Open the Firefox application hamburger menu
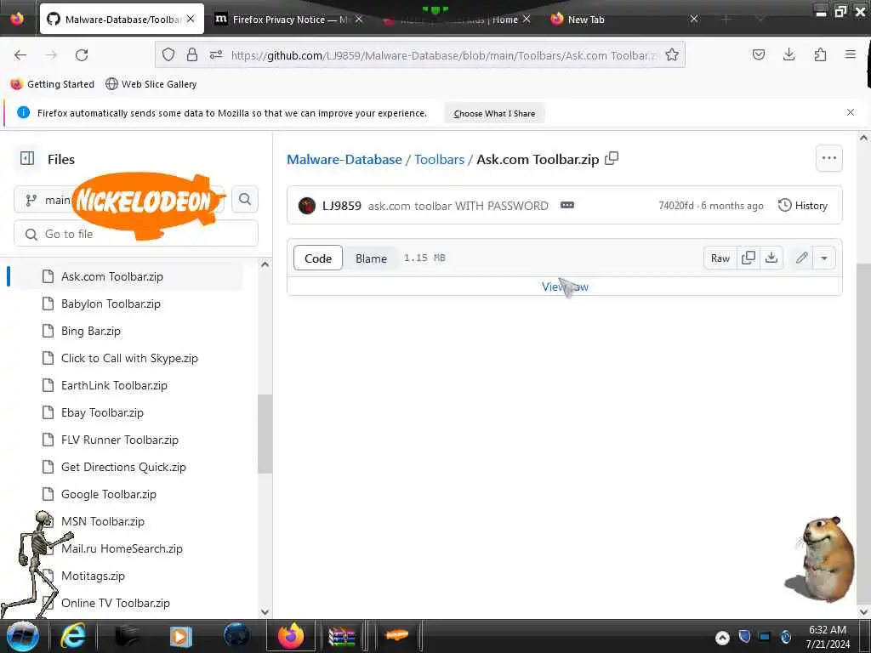This screenshot has height=653, width=871. pos(851,54)
